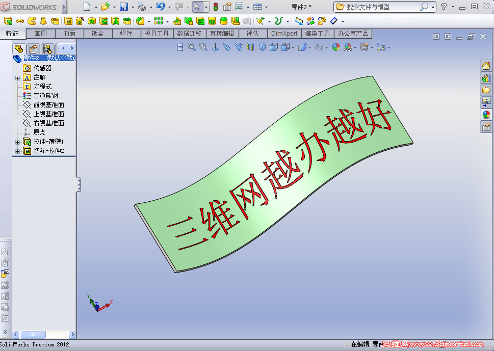Open SolidWorks Resources home icon in task pane
Viewport: 494px width, 351px height.
(486, 66)
